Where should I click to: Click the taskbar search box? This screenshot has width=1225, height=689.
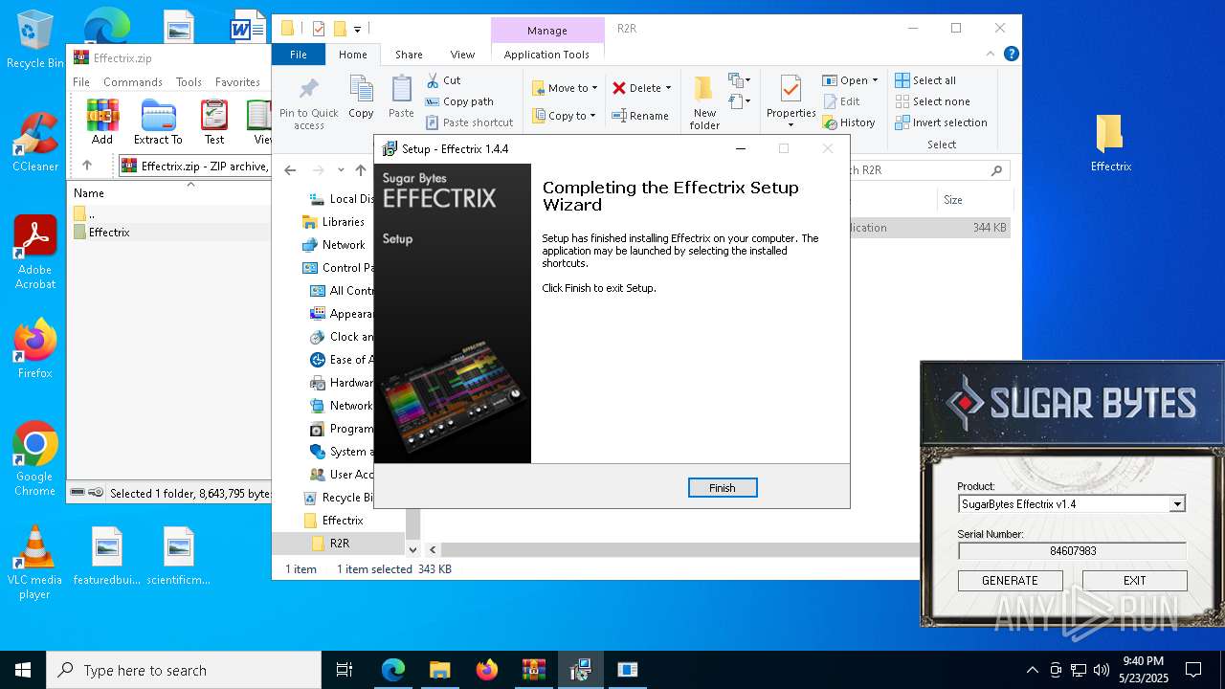184,670
